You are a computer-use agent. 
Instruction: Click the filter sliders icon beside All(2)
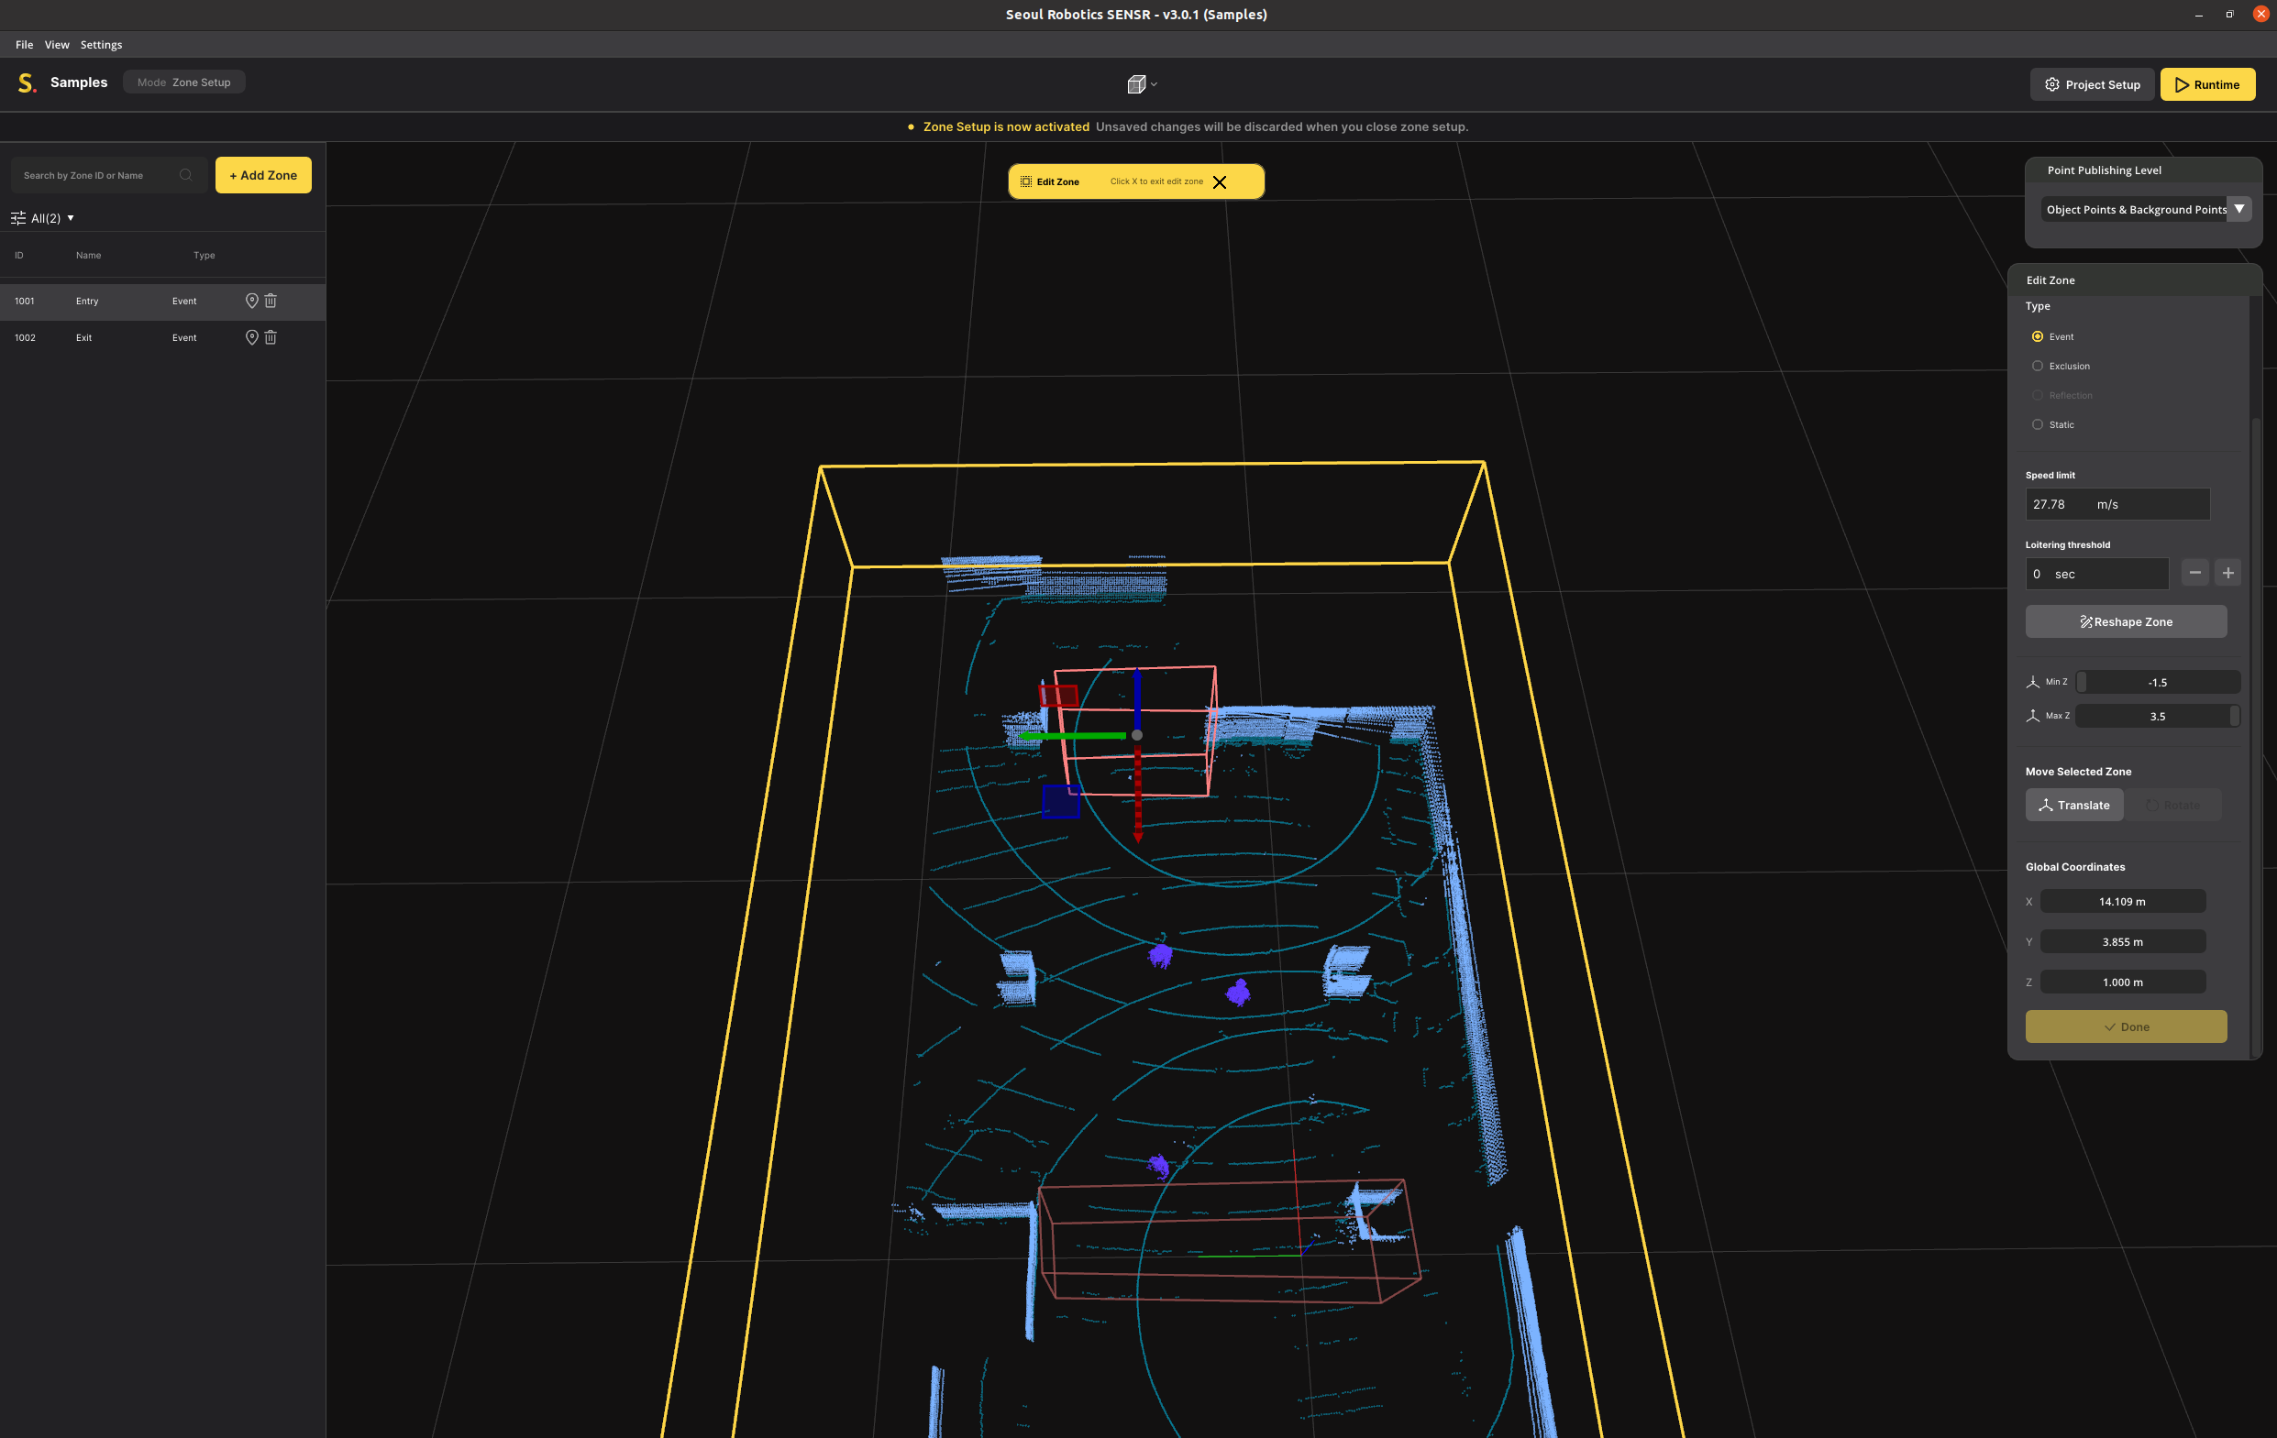coord(18,218)
